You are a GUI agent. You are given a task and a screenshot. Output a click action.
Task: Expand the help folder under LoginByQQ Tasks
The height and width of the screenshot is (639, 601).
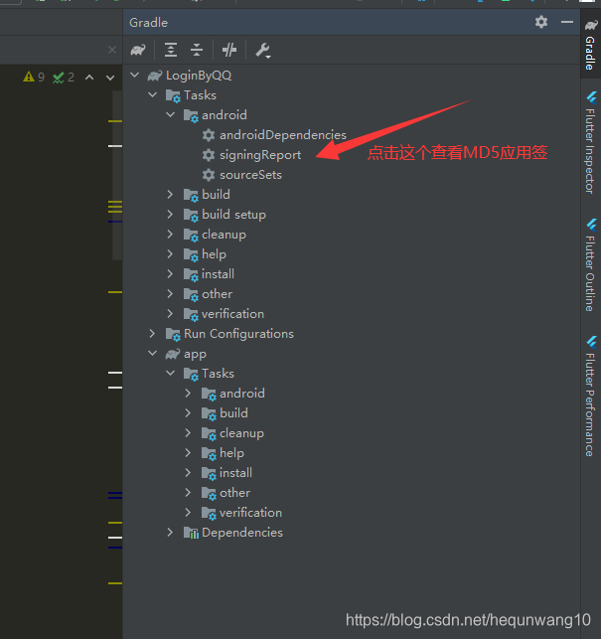(170, 253)
